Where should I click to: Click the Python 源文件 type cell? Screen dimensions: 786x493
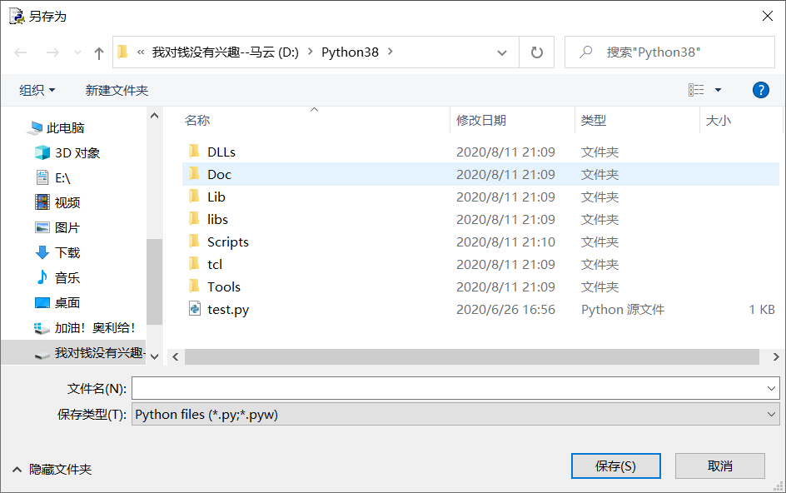click(623, 310)
